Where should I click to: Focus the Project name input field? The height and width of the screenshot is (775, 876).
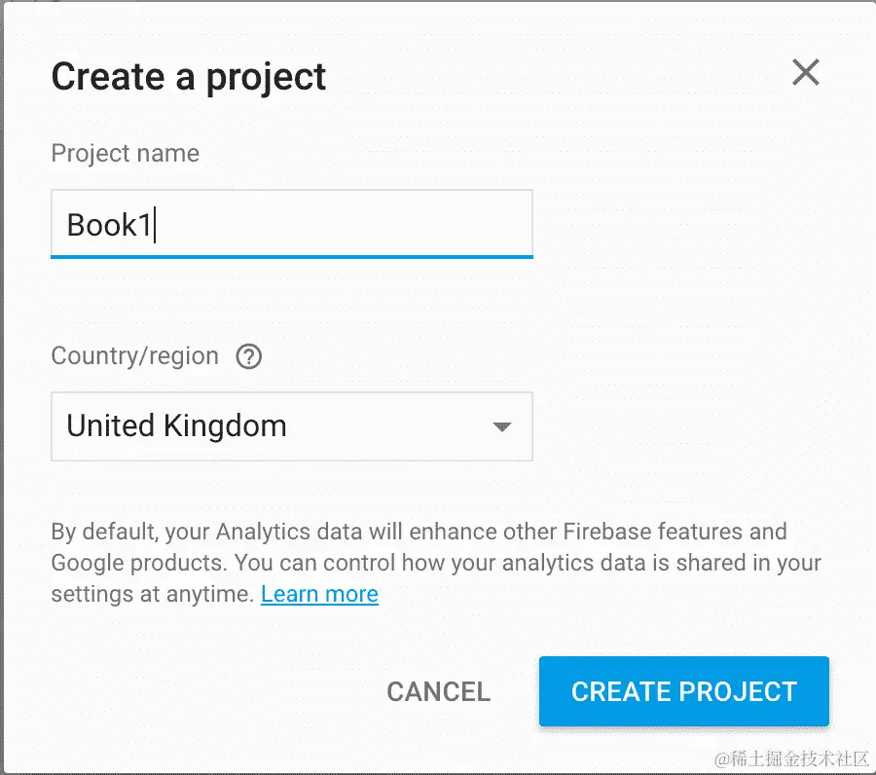(292, 224)
